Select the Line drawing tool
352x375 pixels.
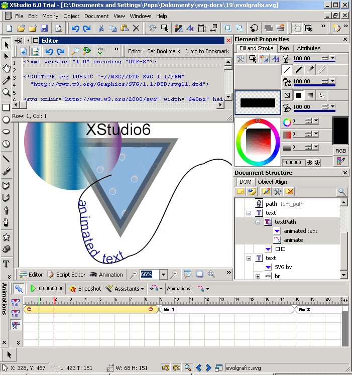6,159
